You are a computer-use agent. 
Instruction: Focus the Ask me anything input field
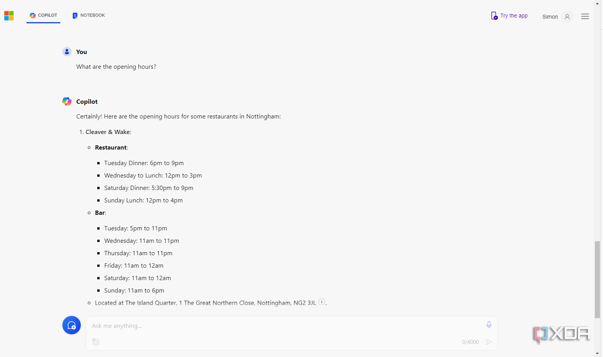click(286, 326)
